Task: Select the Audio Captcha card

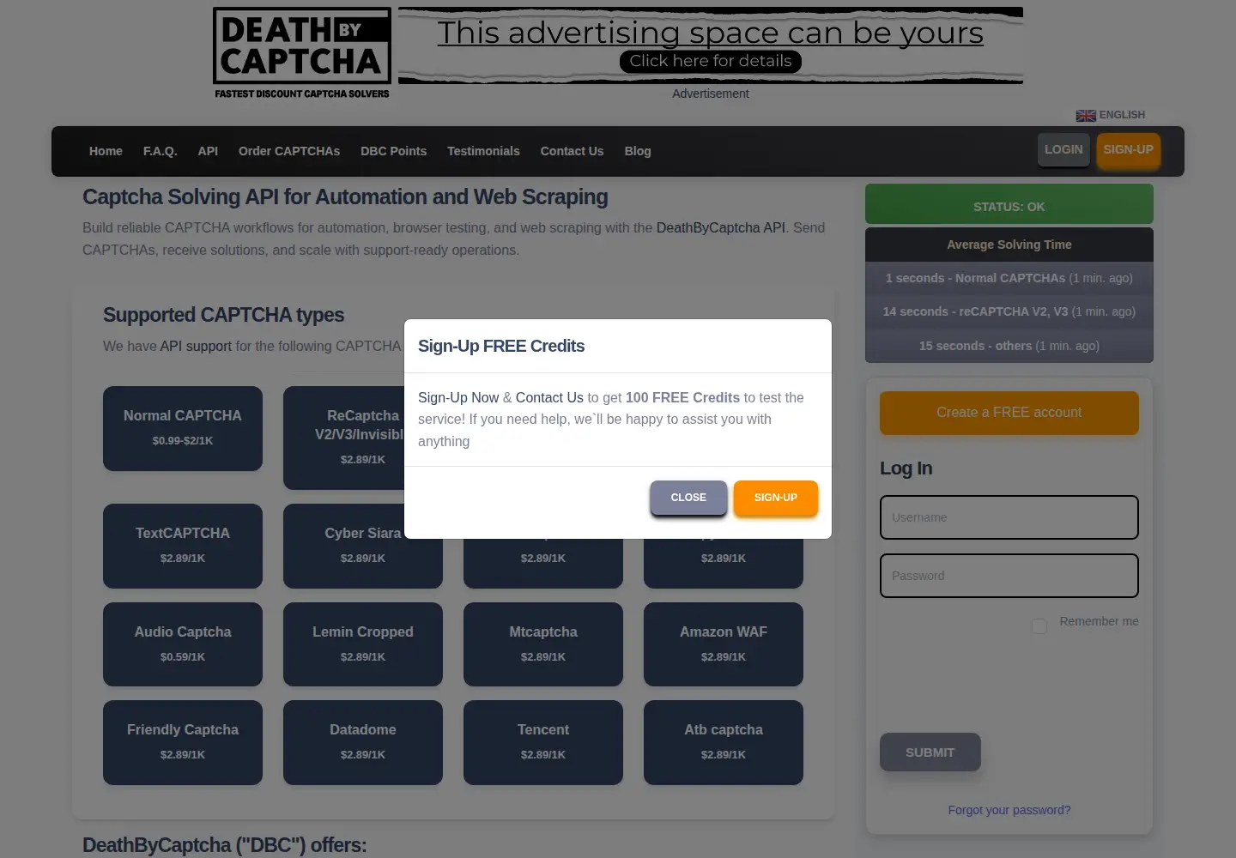Action: point(183,644)
